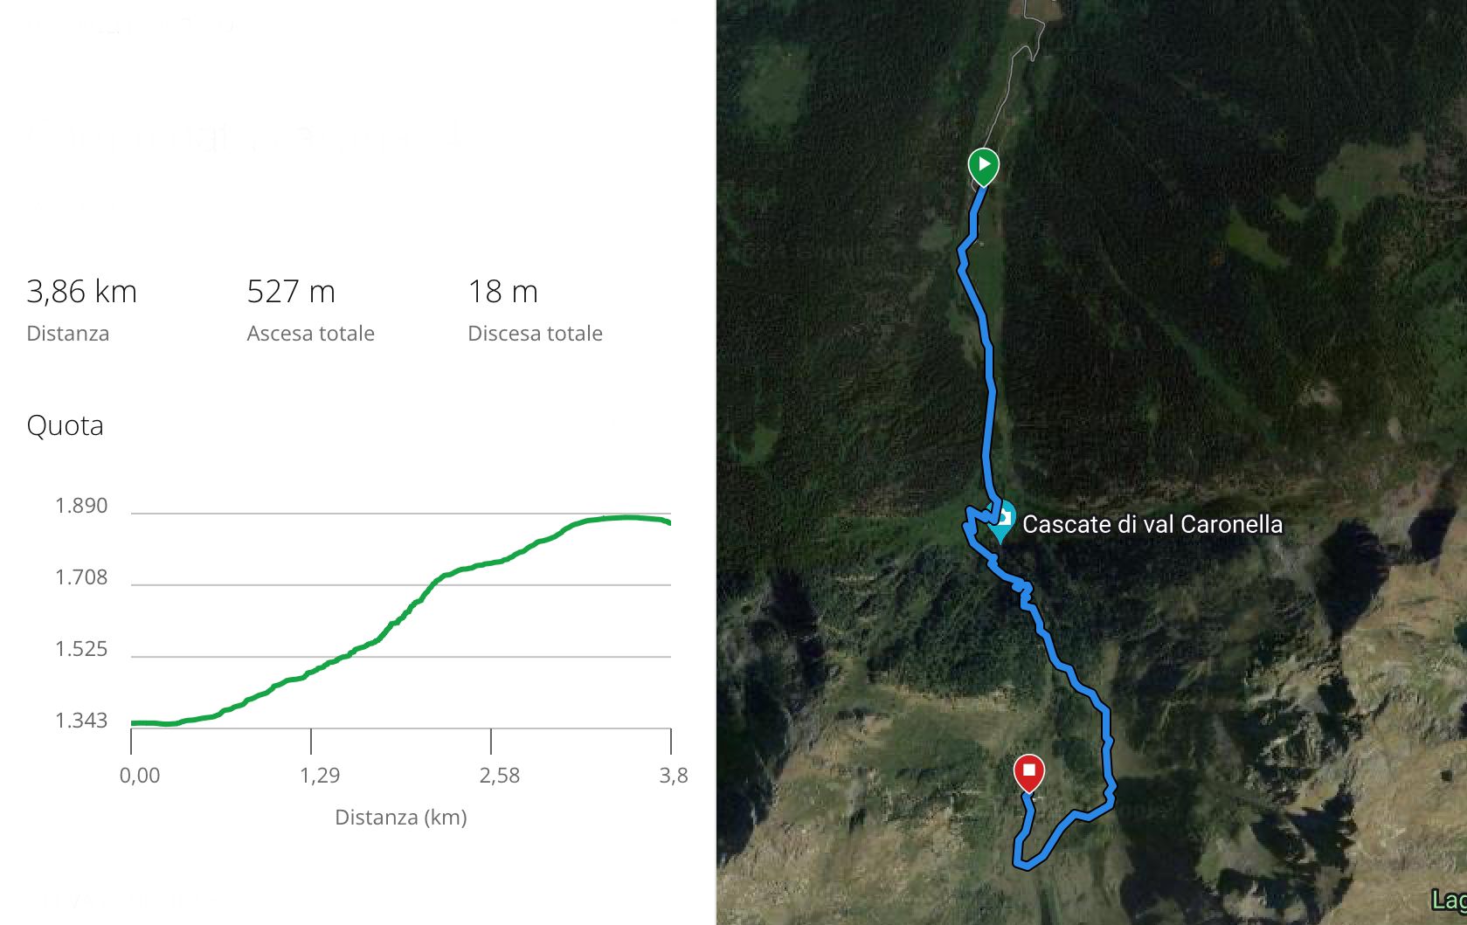
Task: Click the red finish marker pin
Action: coord(1029,773)
